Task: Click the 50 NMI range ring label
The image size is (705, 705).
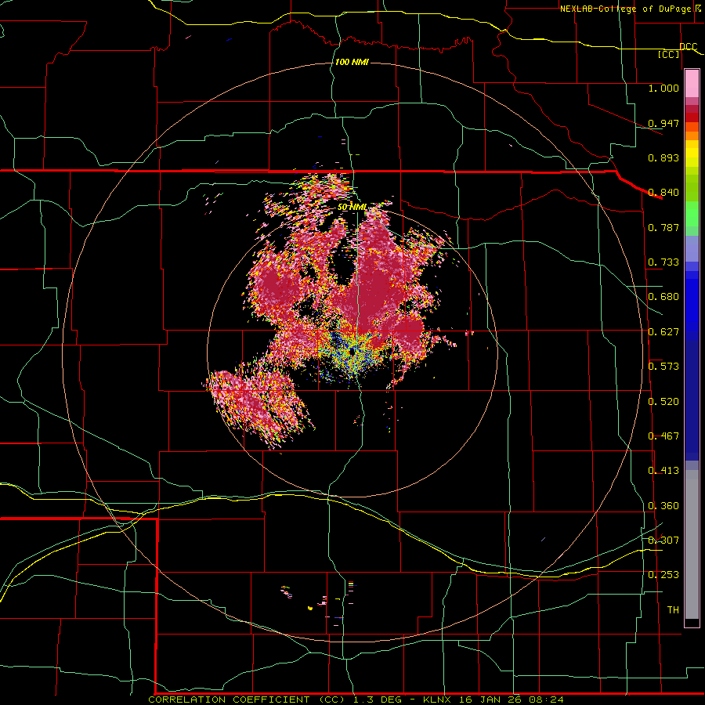Action: [x=352, y=207]
